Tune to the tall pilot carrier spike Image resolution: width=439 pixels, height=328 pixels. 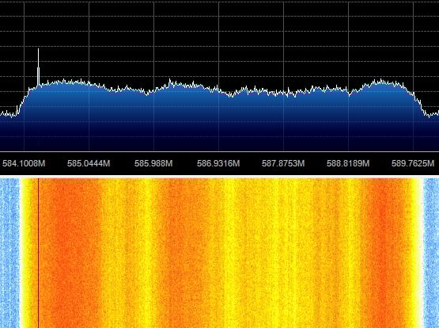(38, 67)
